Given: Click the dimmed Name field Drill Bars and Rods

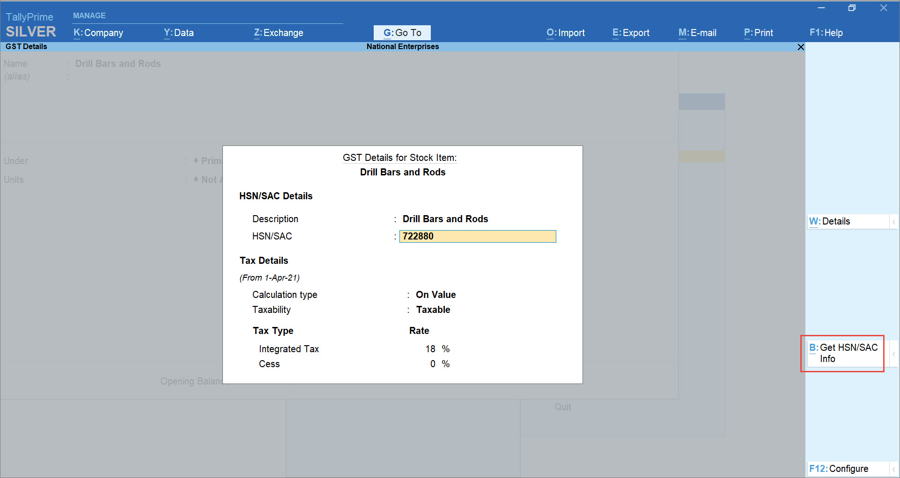Looking at the screenshot, I should [118, 64].
